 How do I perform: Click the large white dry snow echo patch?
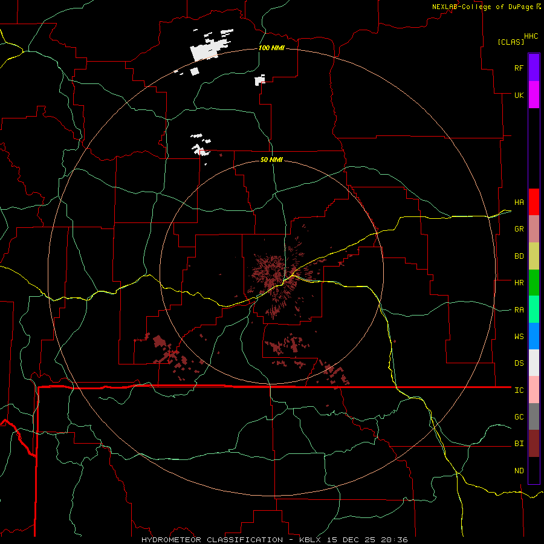(x=207, y=51)
